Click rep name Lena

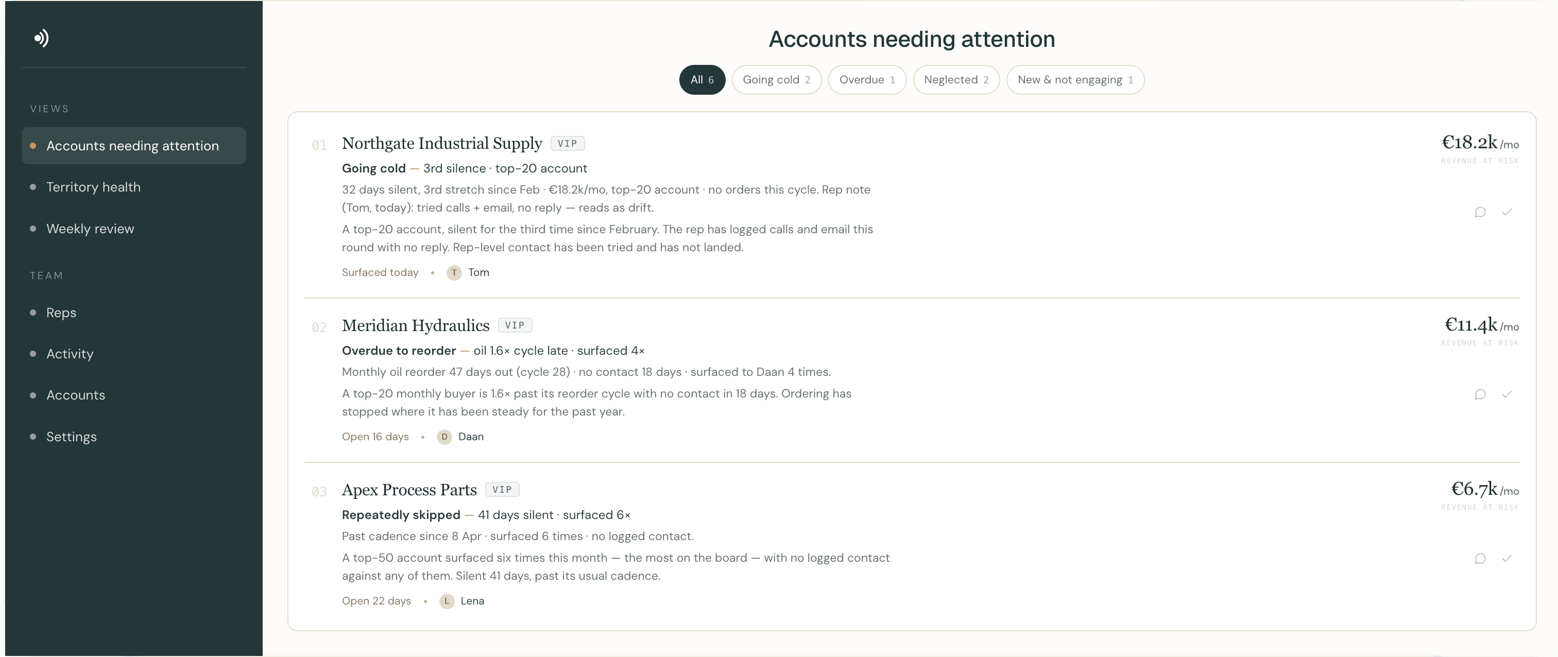tap(472, 601)
